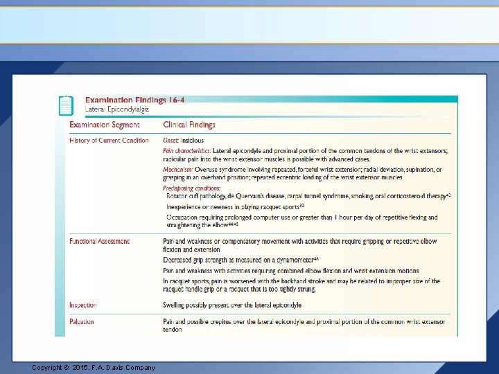Click the 'Swelling possibly present over the lateral epicondyle' text

tap(232, 305)
